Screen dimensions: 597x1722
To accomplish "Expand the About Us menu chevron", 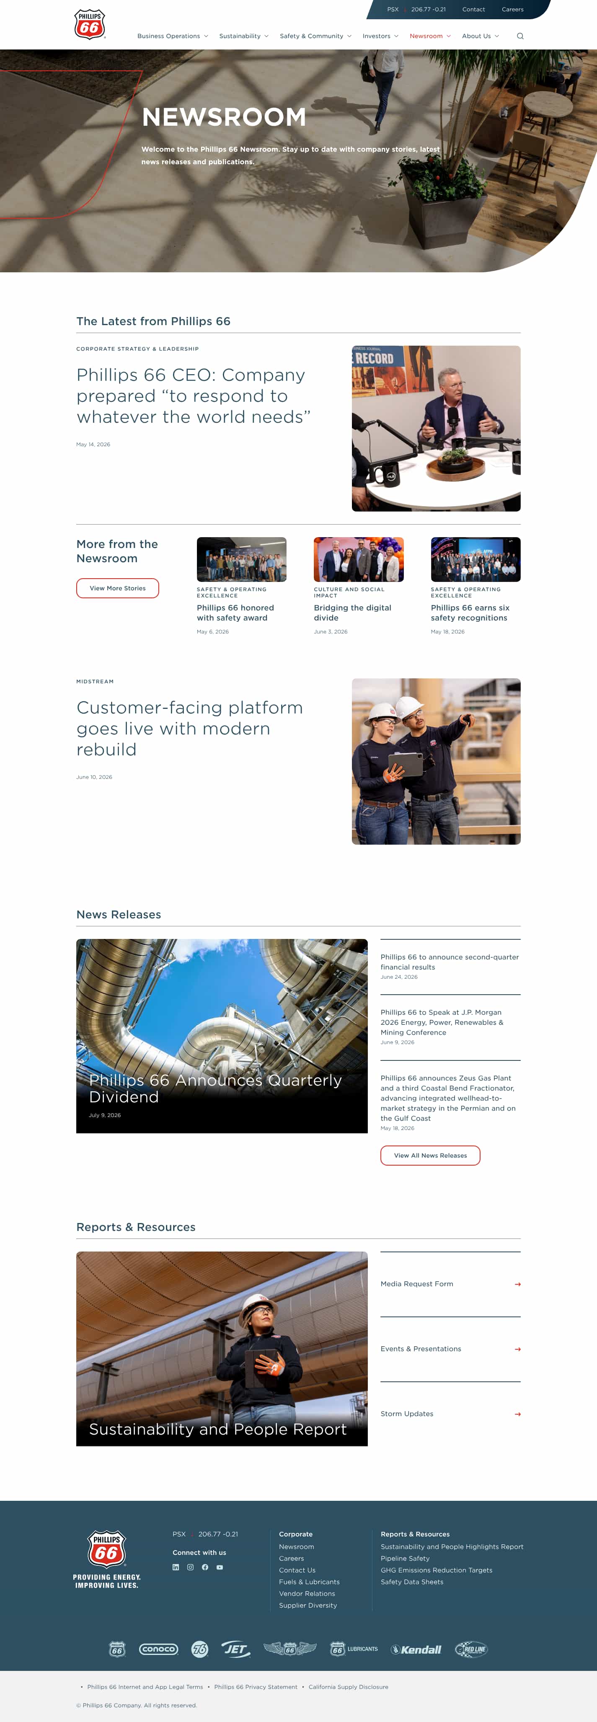I will tap(497, 36).
